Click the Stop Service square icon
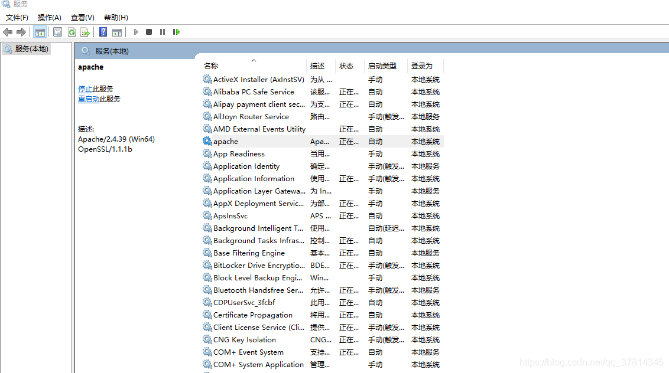 tap(149, 32)
